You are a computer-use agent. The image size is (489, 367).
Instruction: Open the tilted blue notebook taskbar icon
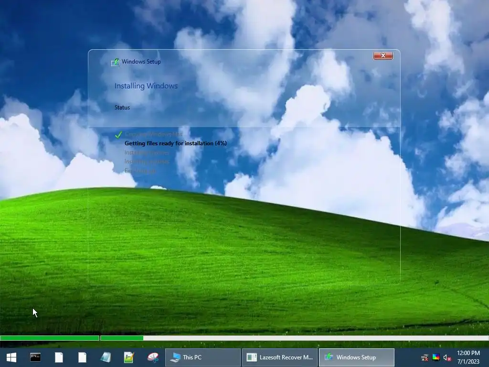point(106,357)
